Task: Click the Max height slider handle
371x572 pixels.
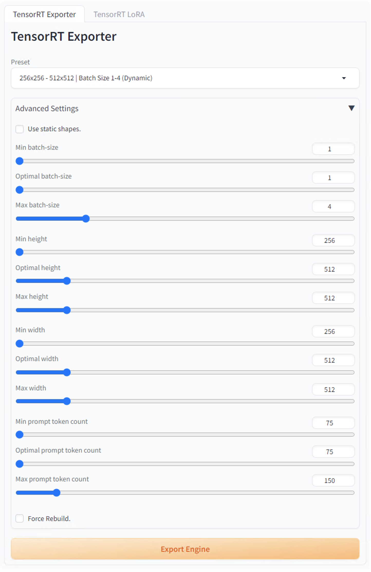Action: 67,310
